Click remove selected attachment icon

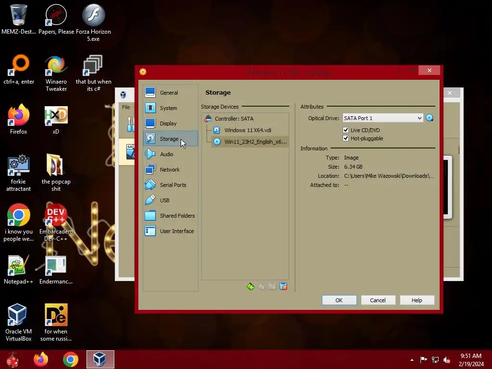(x=283, y=286)
